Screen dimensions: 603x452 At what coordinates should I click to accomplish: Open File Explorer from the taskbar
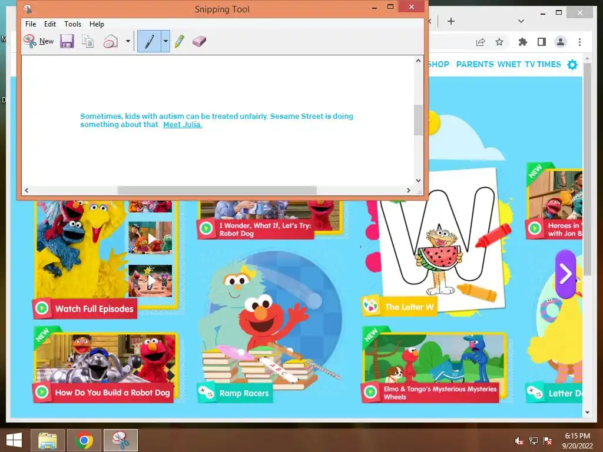coord(48,440)
